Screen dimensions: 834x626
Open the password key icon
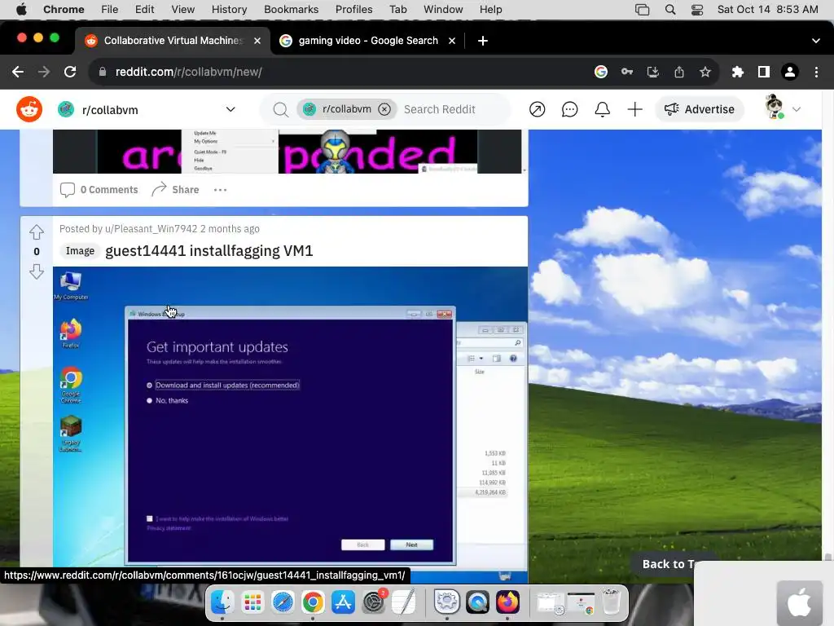coord(627,72)
